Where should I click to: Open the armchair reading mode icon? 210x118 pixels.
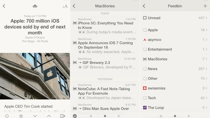[35, 6]
